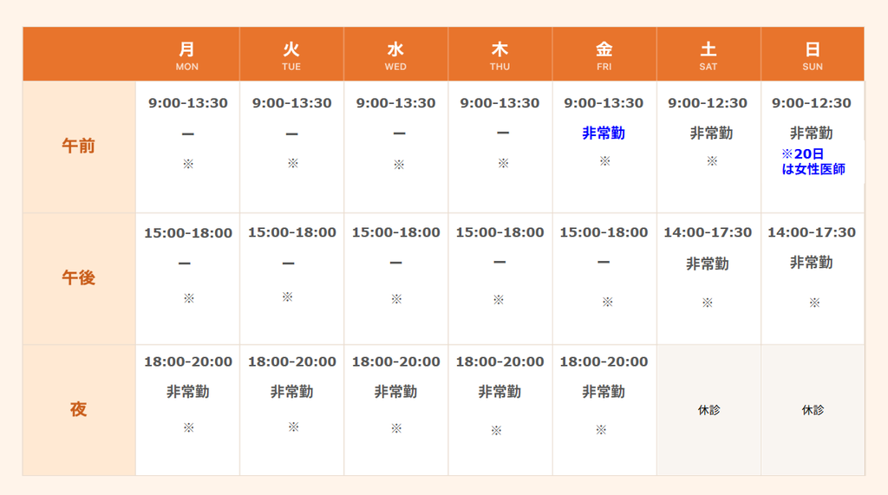The width and height of the screenshot is (888, 495).
Task: Click the 金 FRI column header
Action: tap(604, 55)
